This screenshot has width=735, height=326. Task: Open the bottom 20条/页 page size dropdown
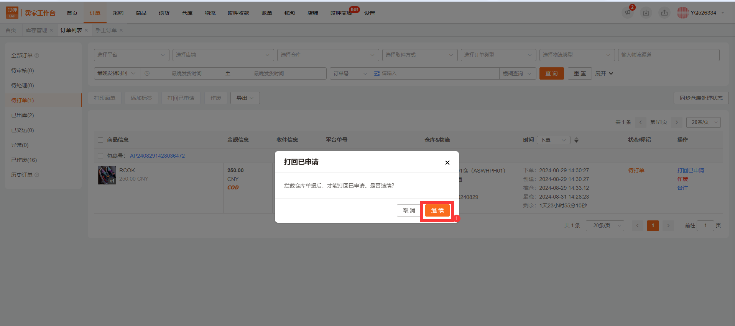[x=605, y=226]
